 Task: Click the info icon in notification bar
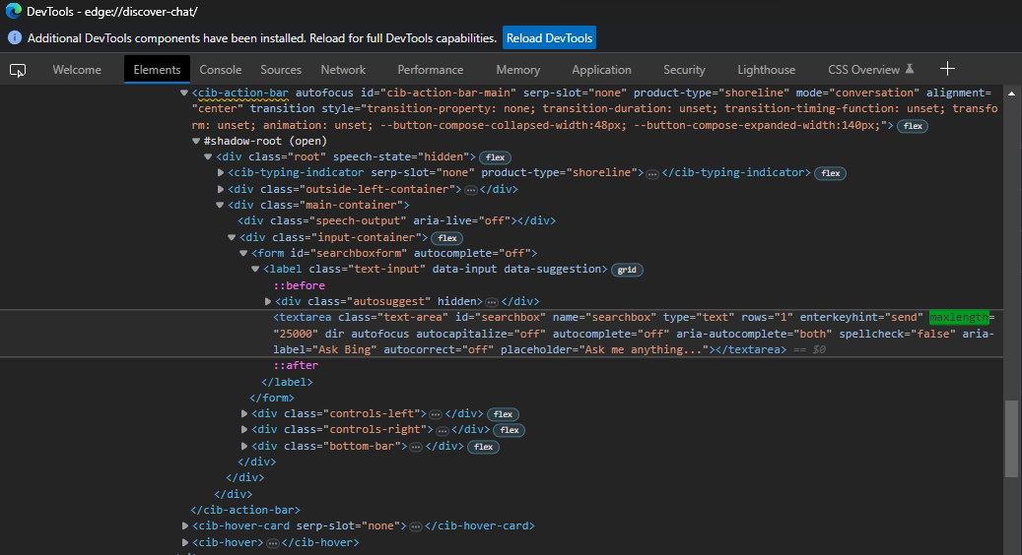point(15,38)
